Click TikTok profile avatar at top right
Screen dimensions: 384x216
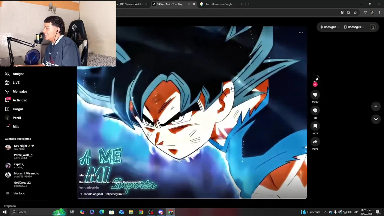(373, 27)
